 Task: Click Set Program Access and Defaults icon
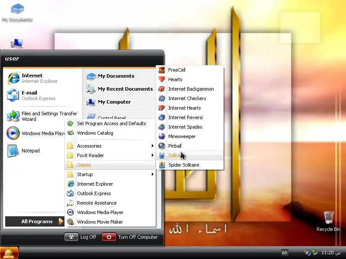coord(70,123)
